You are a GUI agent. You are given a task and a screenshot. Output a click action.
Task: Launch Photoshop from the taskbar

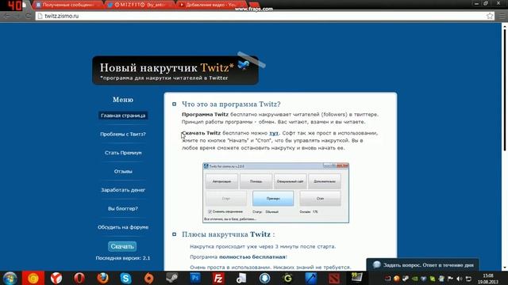(195, 278)
